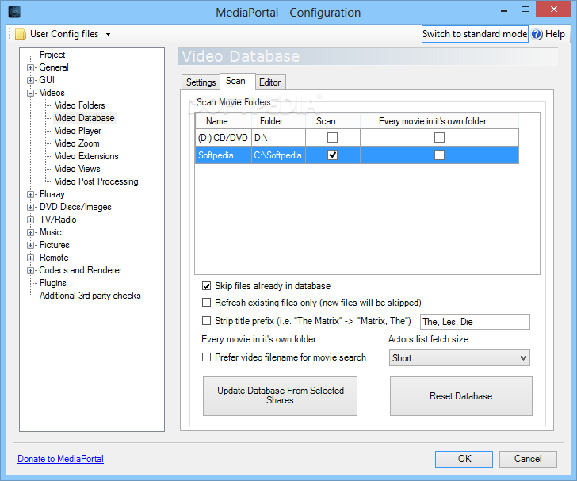Image resolution: width=577 pixels, height=481 pixels.
Task: Select Video Zoom in the tree
Action: [x=77, y=143]
